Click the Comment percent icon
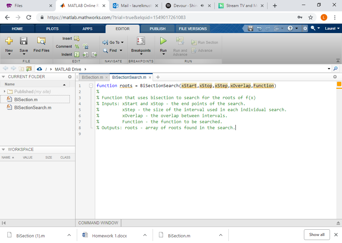 click(x=77, y=47)
